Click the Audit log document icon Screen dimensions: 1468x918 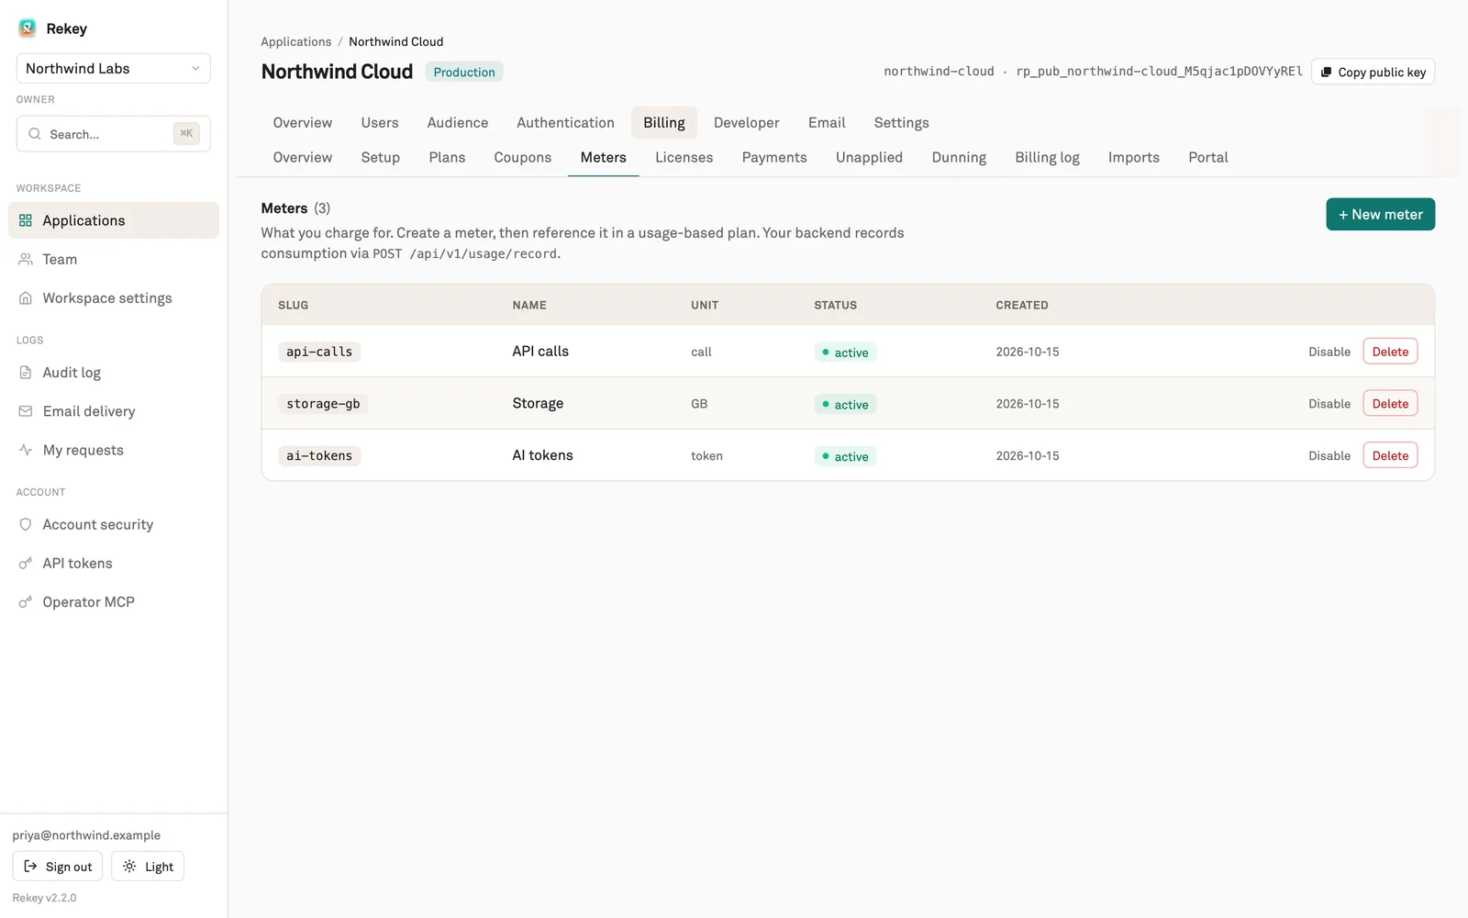click(x=26, y=373)
